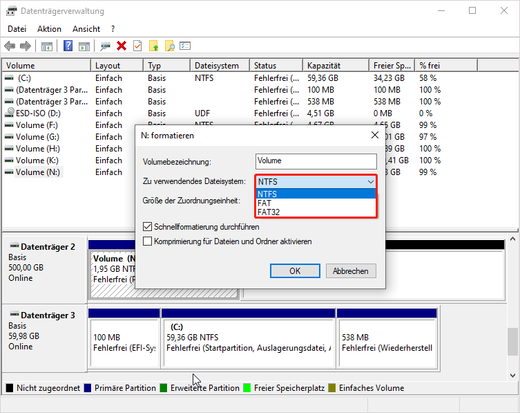Click the settings list view toolbar icon

coord(185,46)
